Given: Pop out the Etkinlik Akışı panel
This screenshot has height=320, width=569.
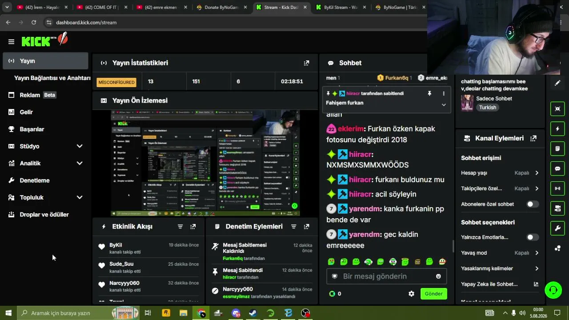Looking at the screenshot, I should point(193,227).
